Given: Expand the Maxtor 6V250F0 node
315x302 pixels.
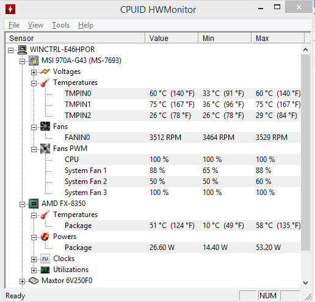Looking at the screenshot, I should point(22,281).
